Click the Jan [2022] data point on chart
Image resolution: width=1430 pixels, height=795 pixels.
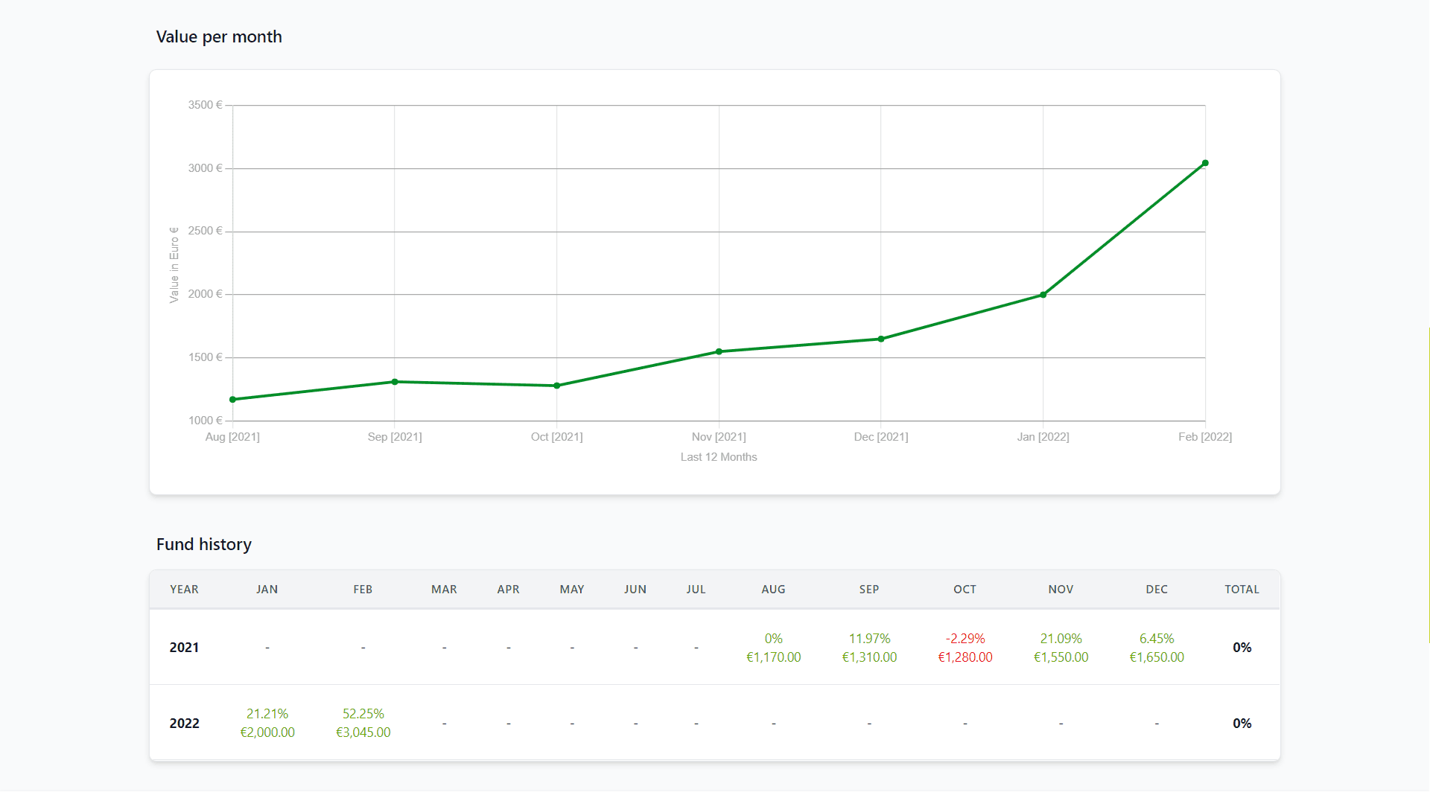coord(1043,295)
